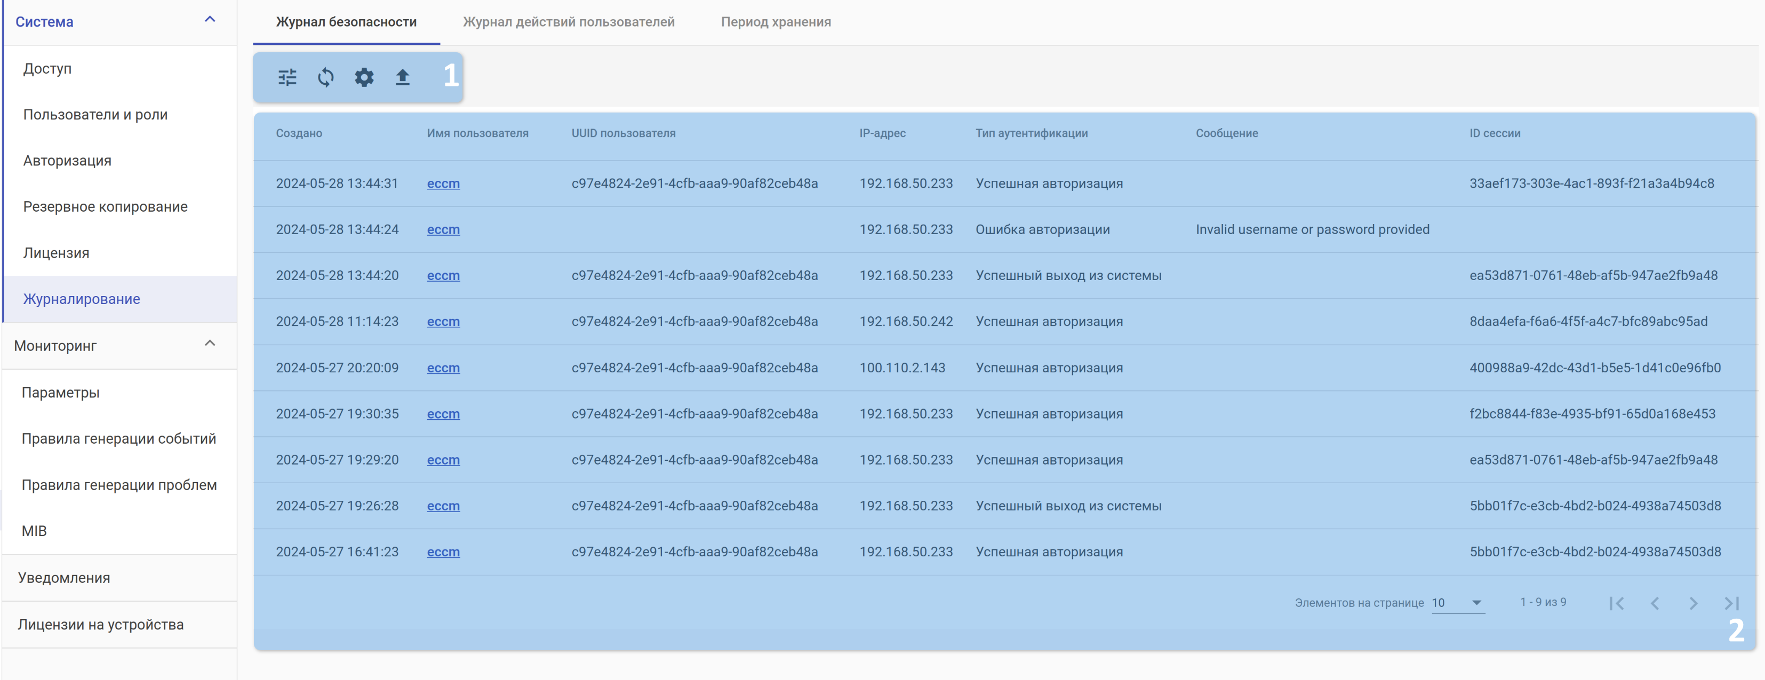Go to first page pagination icon
Screen dimensions: 1765x680
coord(1616,603)
